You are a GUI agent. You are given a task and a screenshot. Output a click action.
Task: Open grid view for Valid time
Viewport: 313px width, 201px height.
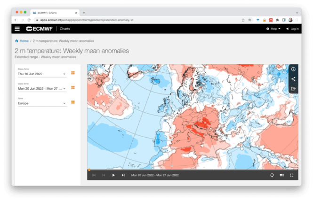click(73, 88)
